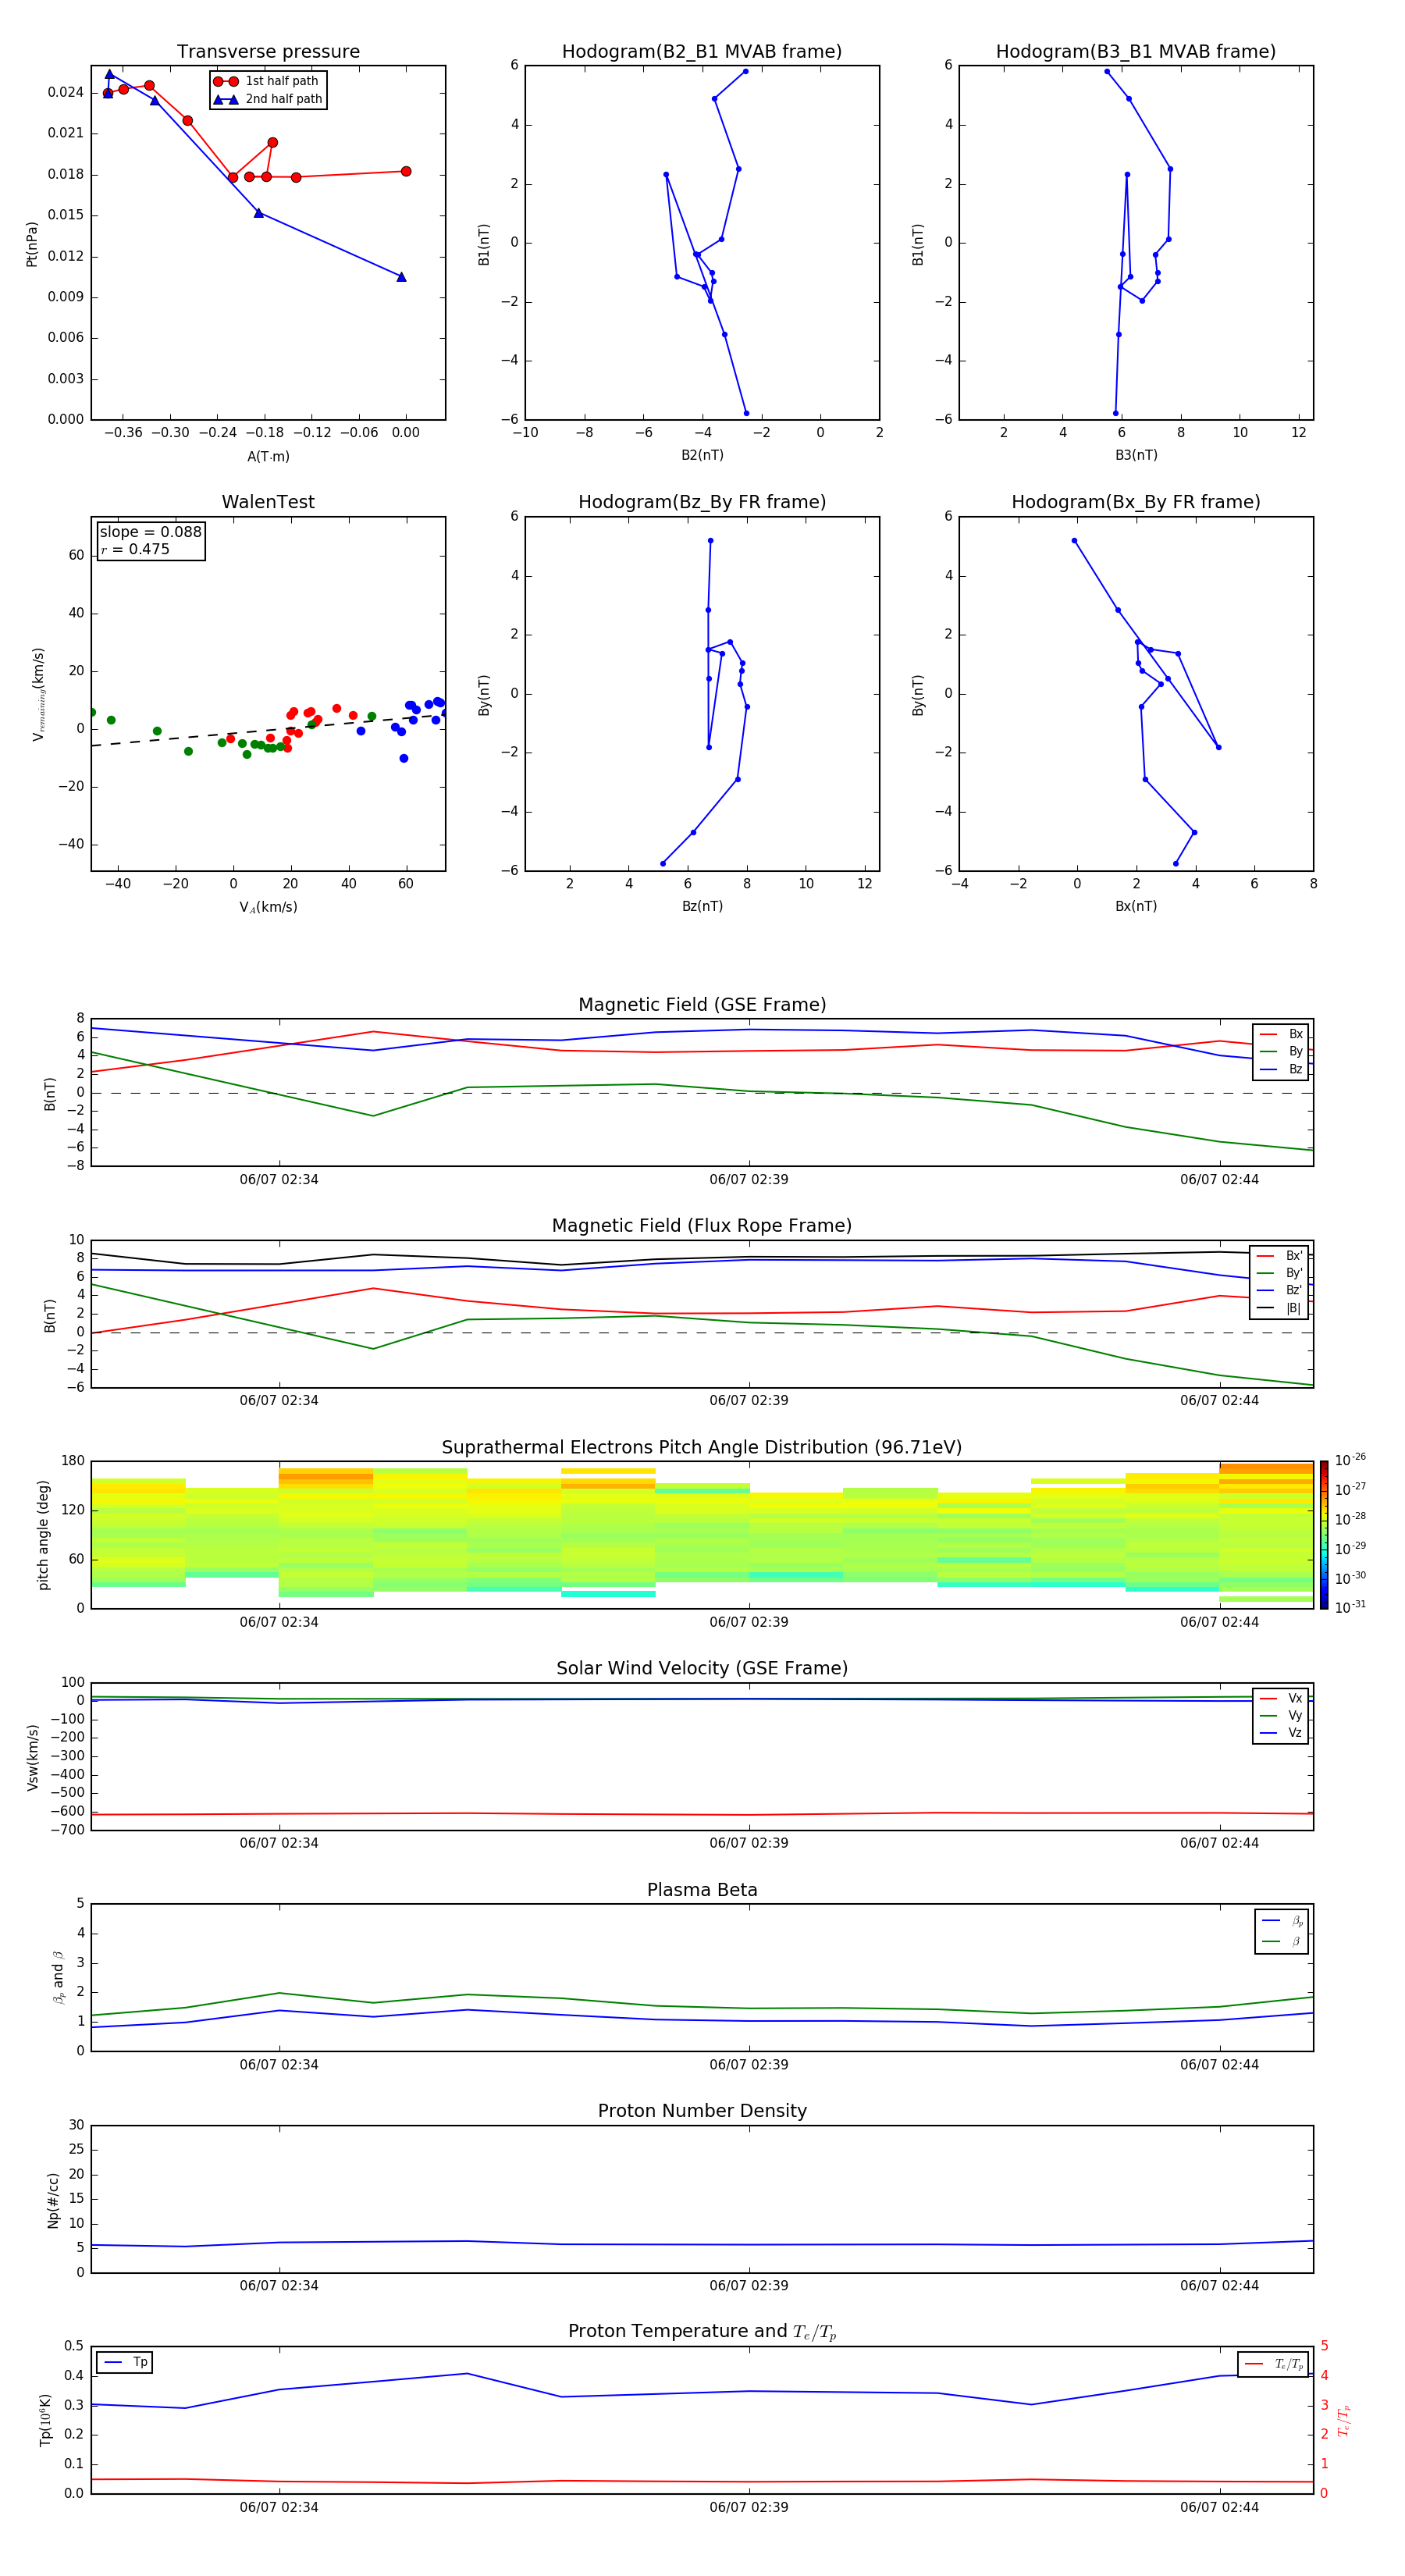Click the 'Magnetic Field (GSE Frame)' title
The image size is (1405, 2576).
pos(702,1005)
